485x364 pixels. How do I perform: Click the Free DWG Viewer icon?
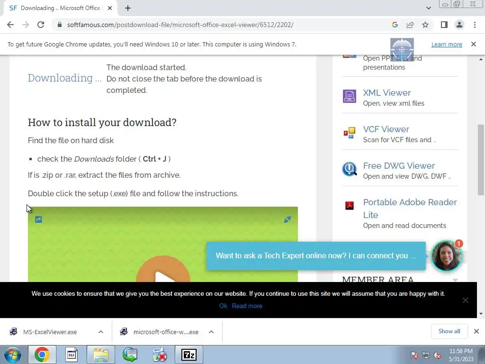[350, 169]
